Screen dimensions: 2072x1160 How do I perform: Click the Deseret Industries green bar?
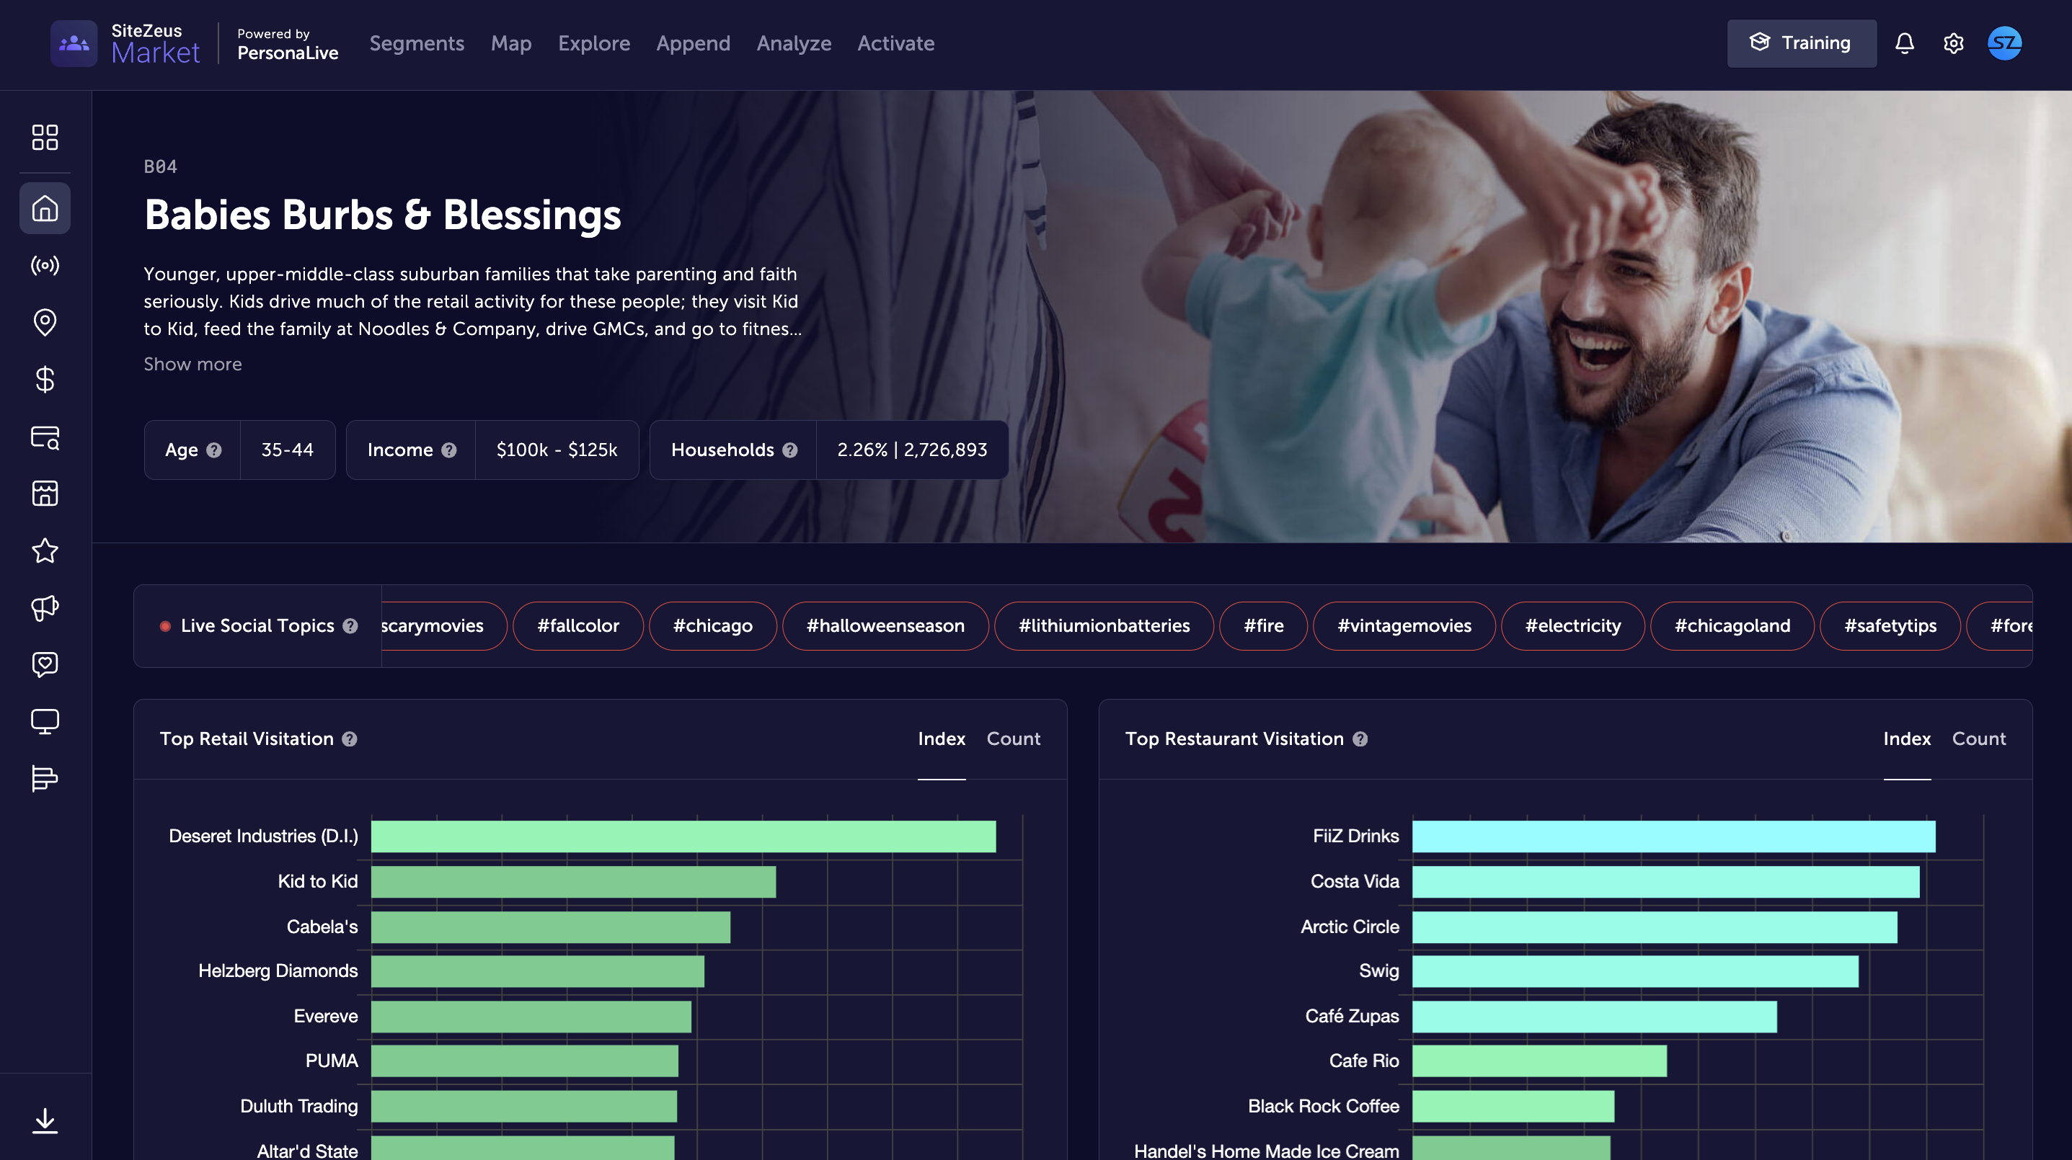683,836
